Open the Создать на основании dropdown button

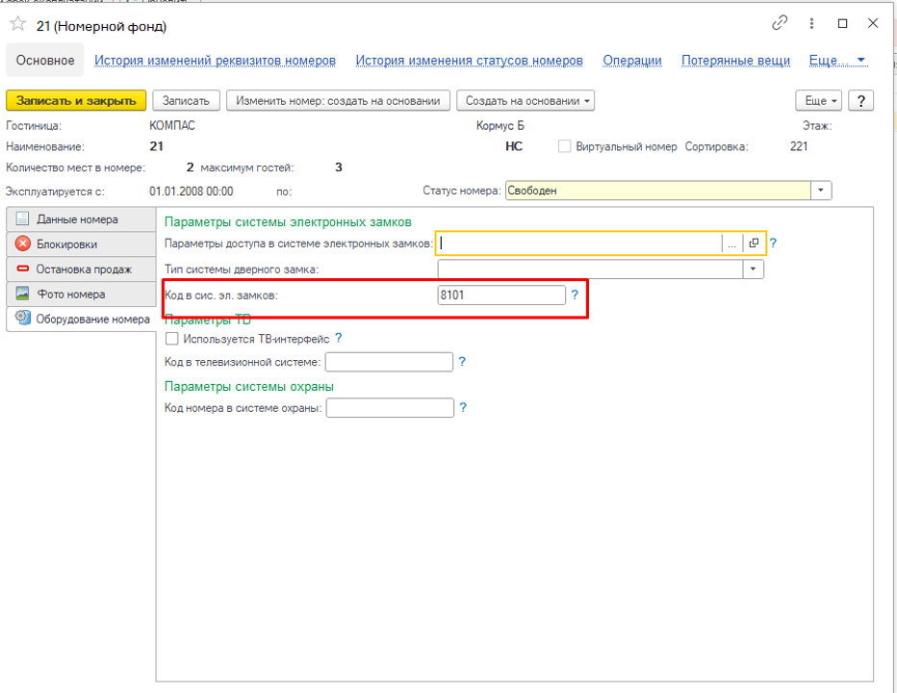(525, 101)
